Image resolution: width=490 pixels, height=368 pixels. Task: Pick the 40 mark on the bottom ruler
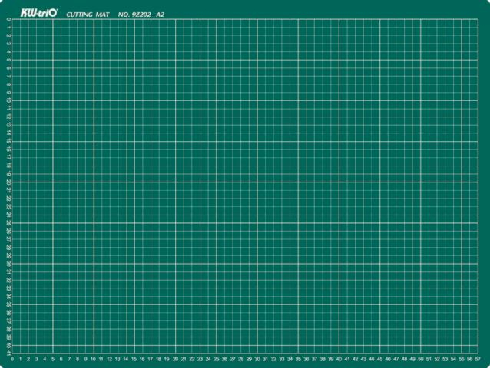pos(339,359)
